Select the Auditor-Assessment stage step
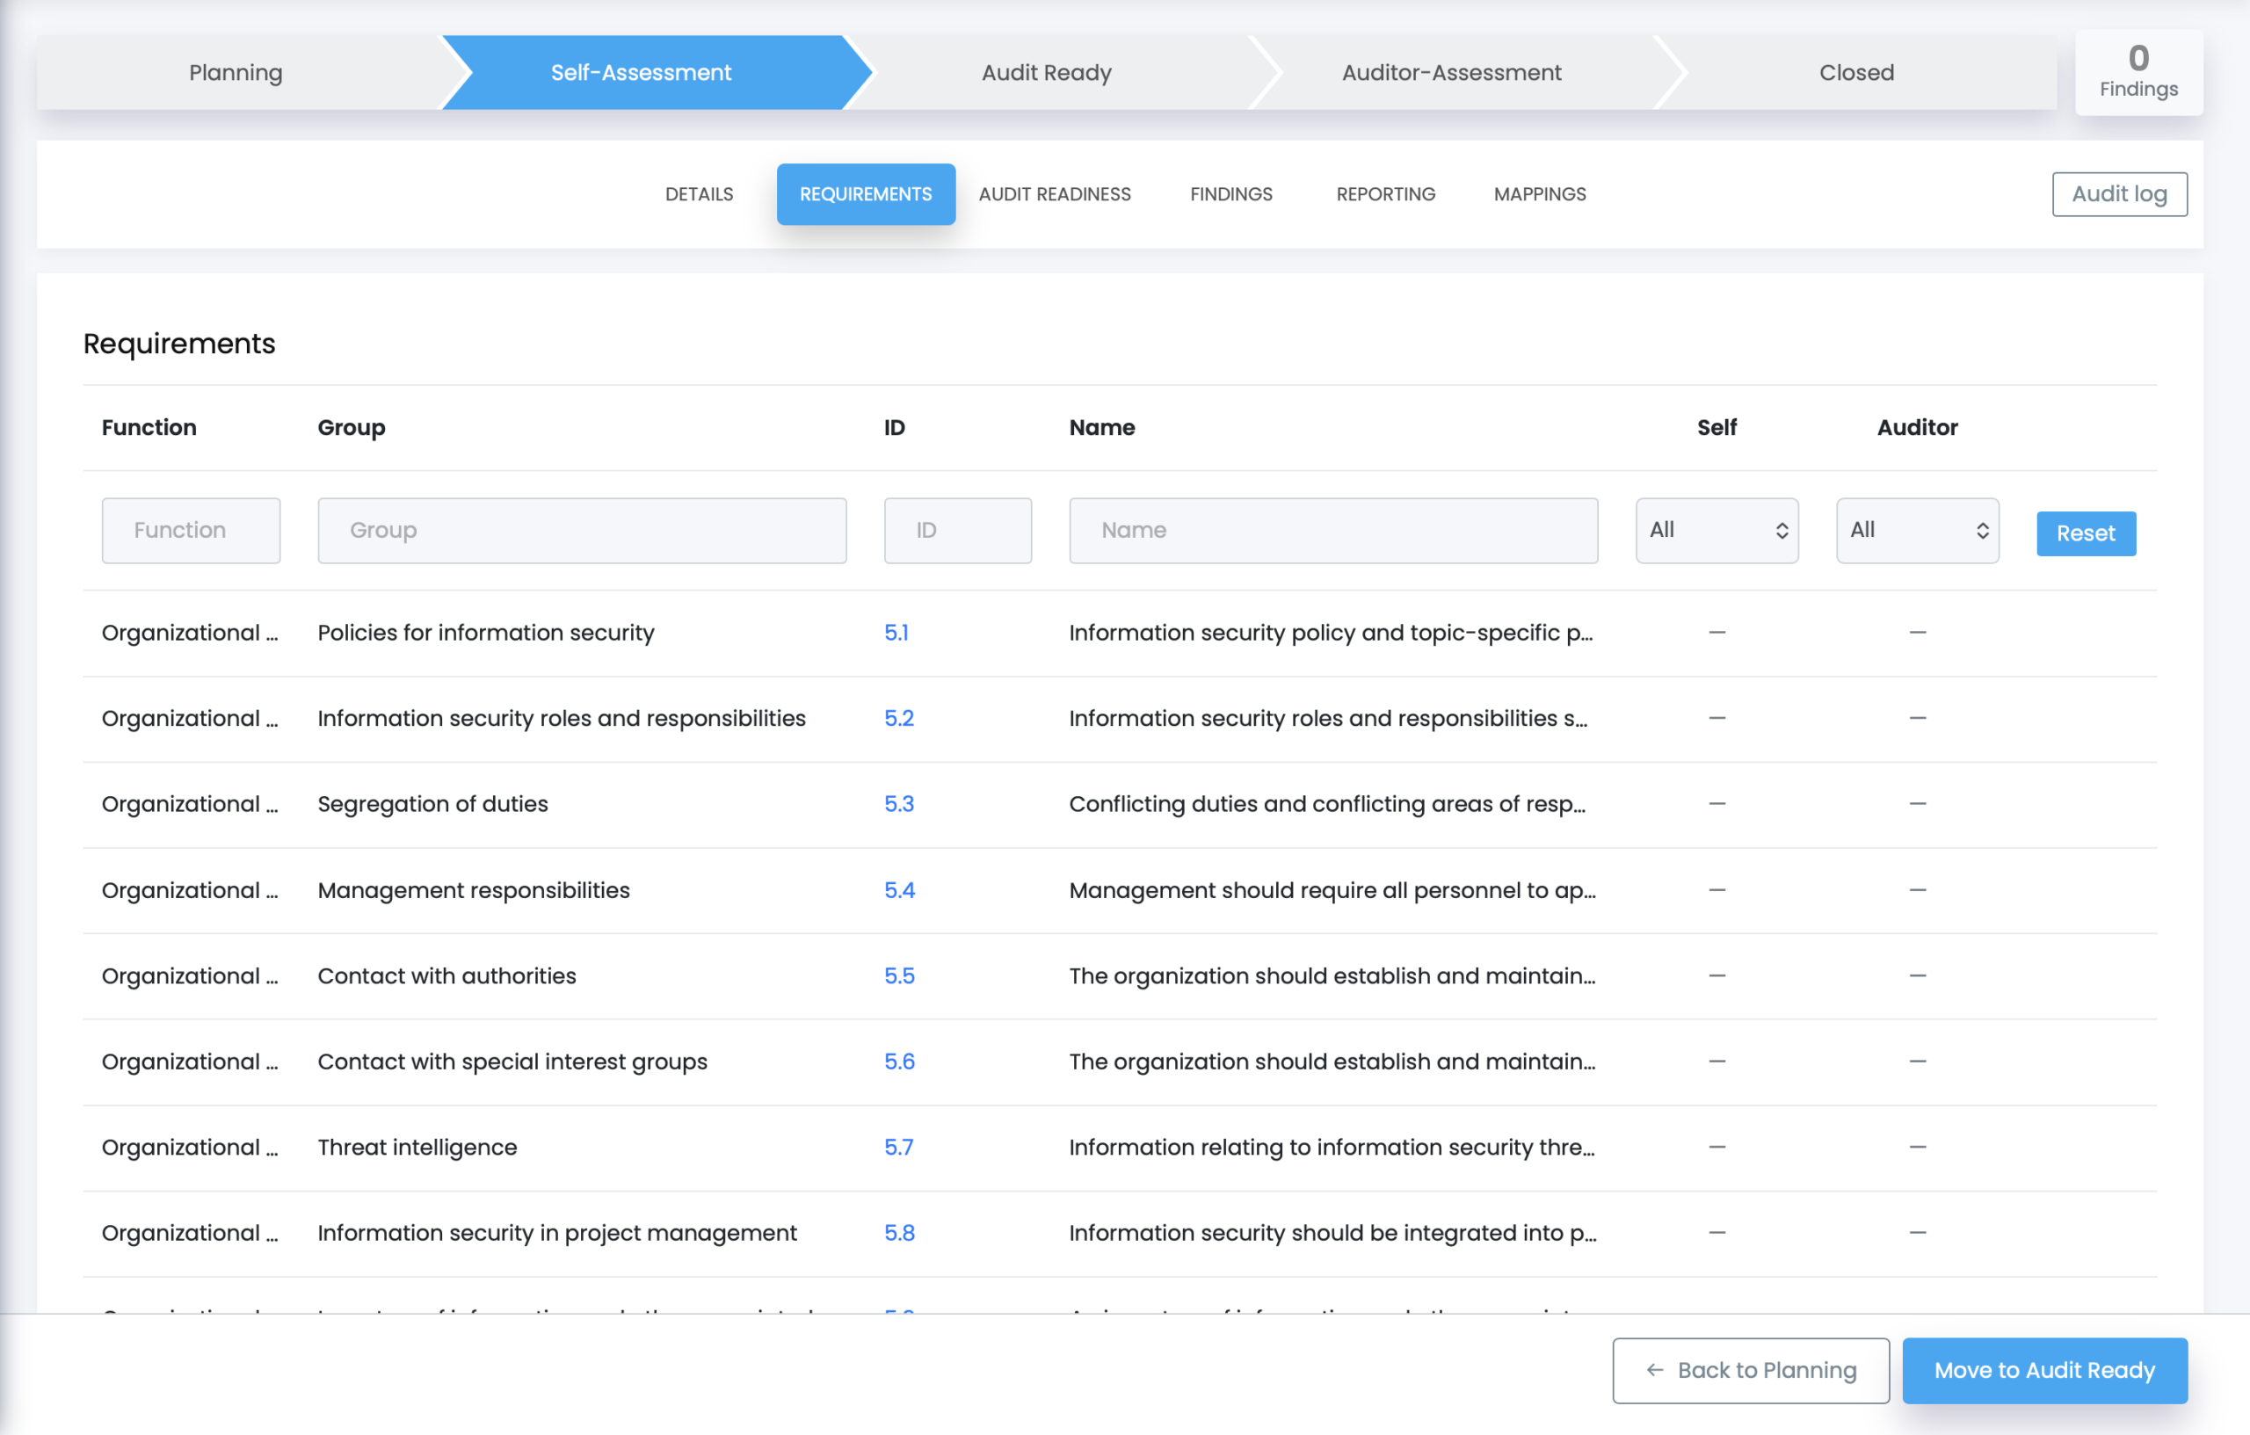 [1451, 73]
